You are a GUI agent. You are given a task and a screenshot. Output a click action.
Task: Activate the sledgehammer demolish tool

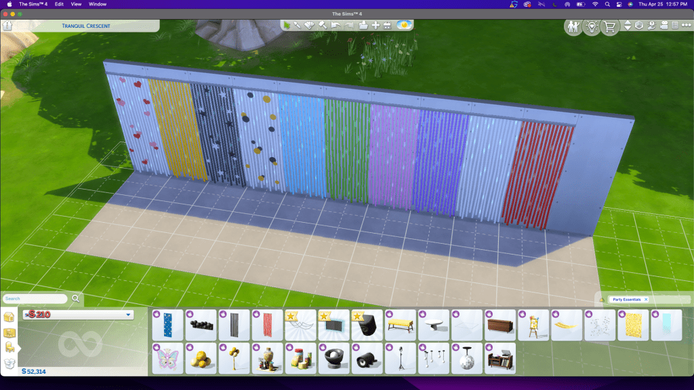(x=323, y=25)
